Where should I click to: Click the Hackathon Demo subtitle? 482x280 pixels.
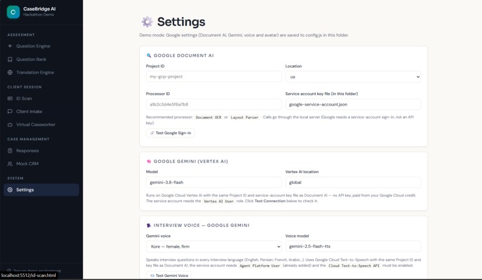pyautogui.click(x=39, y=14)
